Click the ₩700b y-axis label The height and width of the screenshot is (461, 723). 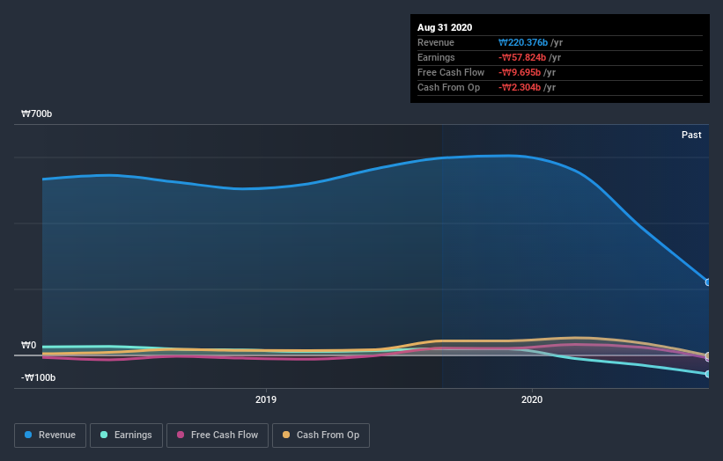pos(36,113)
